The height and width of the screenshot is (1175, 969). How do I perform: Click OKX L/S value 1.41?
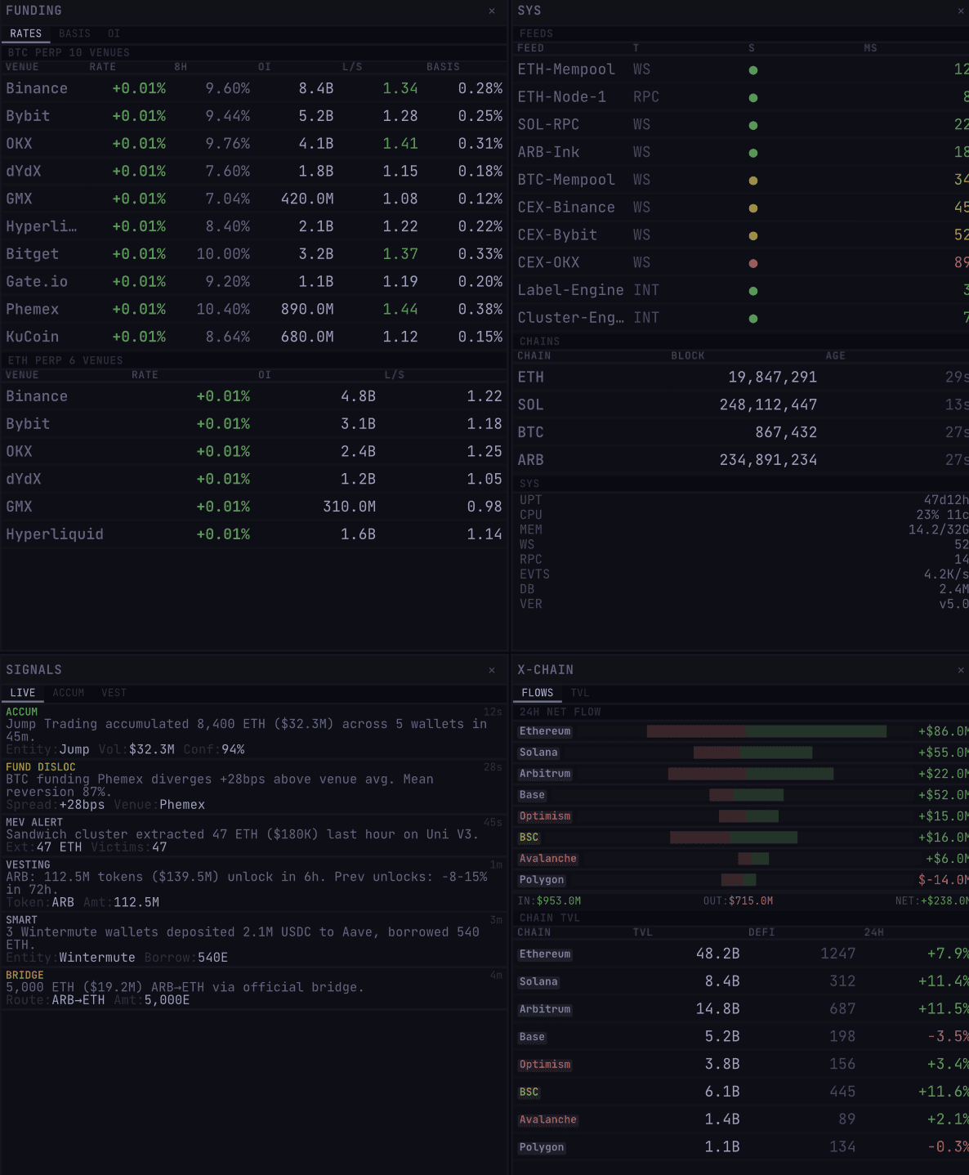tap(400, 144)
